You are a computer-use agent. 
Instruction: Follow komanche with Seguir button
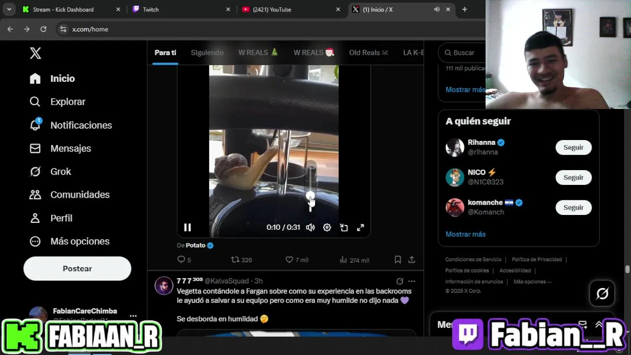(573, 208)
